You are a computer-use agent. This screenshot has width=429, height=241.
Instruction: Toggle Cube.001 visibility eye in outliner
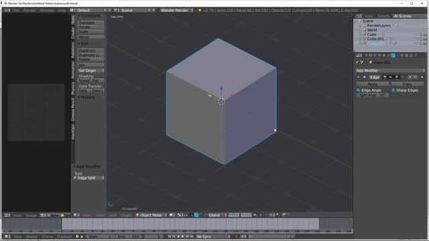(x=416, y=39)
